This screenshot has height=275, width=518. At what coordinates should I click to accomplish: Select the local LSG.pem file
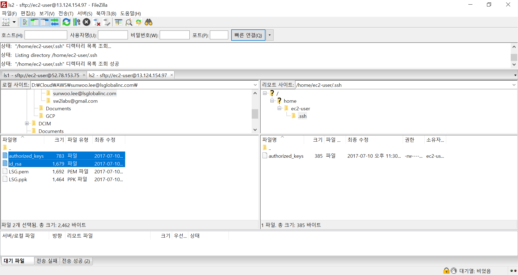pos(19,171)
